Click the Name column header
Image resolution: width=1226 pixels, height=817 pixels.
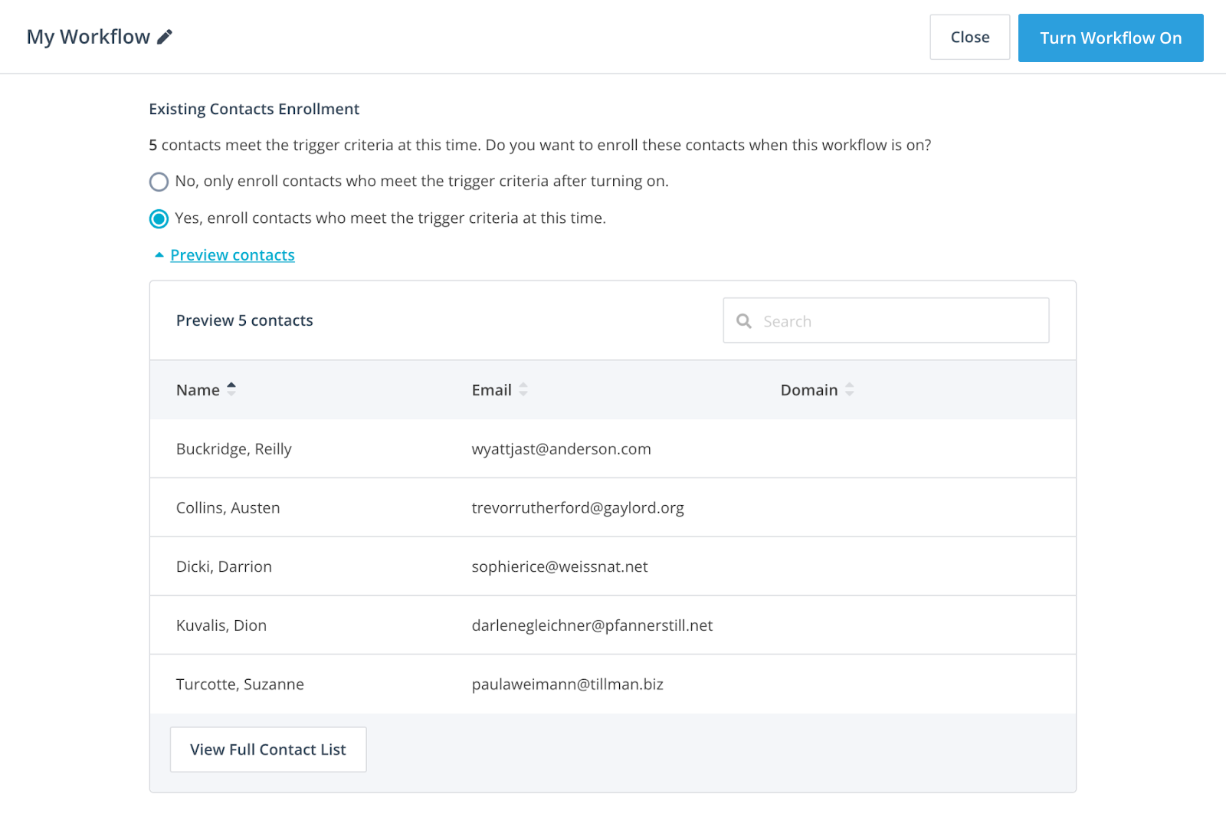click(198, 390)
